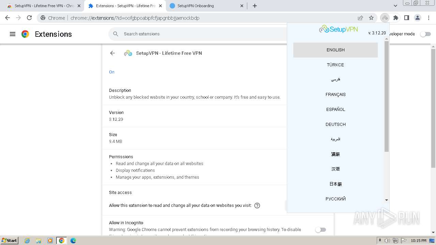This screenshot has height=245, width=436.
Task: Click popup scrollbar up arrow
Action: 387,39
